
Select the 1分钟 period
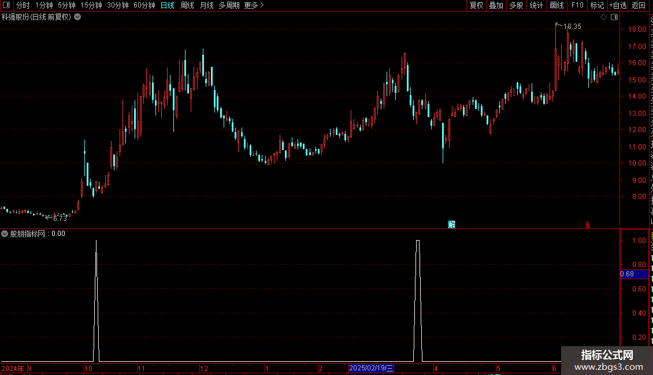tap(44, 5)
